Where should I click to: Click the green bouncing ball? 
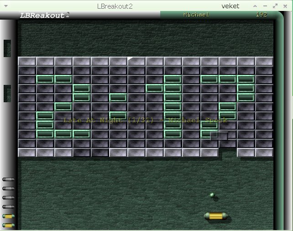[x=212, y=195]
